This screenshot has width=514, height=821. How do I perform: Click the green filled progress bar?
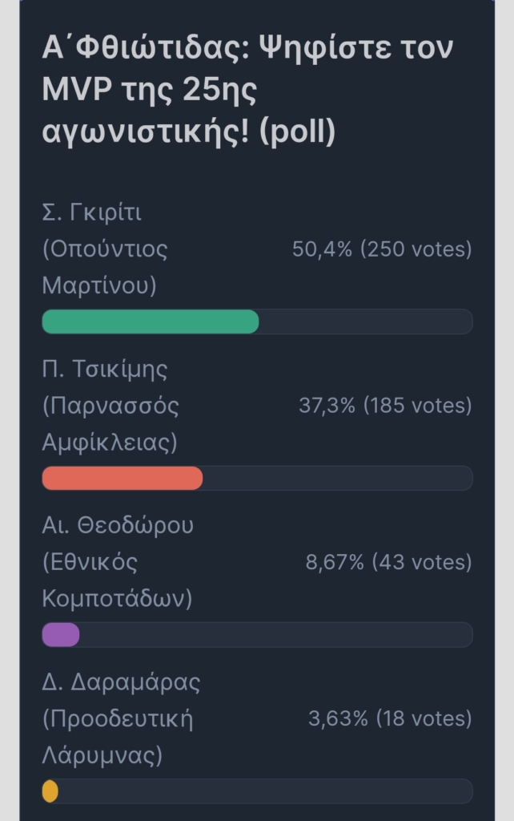point(150,322)
